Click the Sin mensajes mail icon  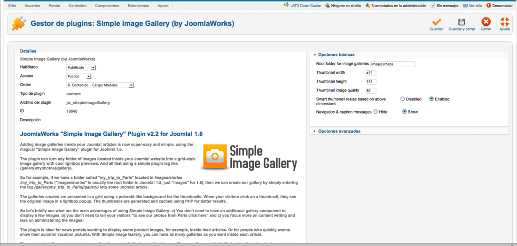432,6
